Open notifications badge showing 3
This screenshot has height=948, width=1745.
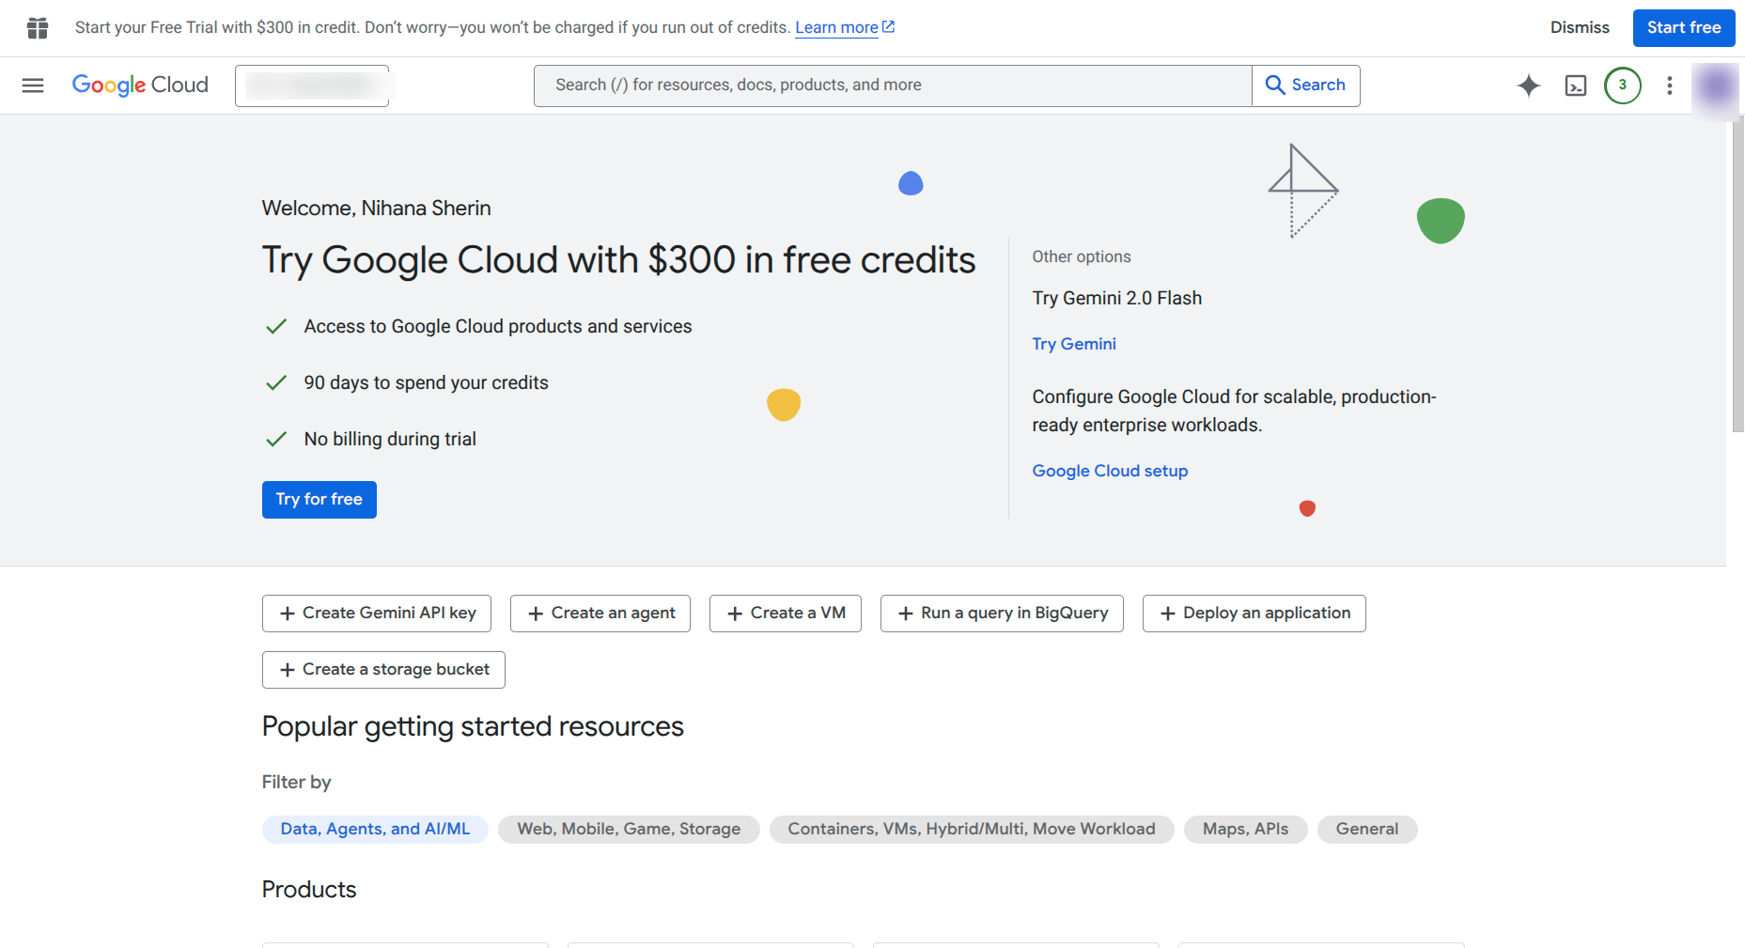point(1623,85)
